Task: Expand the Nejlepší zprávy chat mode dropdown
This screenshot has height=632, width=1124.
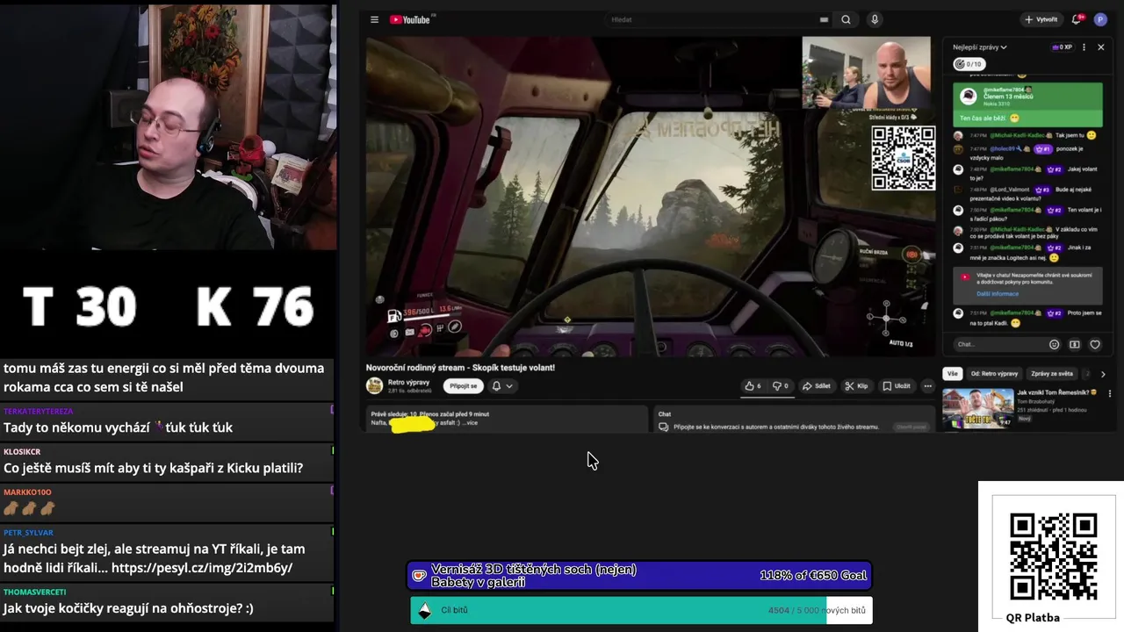Action: (x=980, y=47)
